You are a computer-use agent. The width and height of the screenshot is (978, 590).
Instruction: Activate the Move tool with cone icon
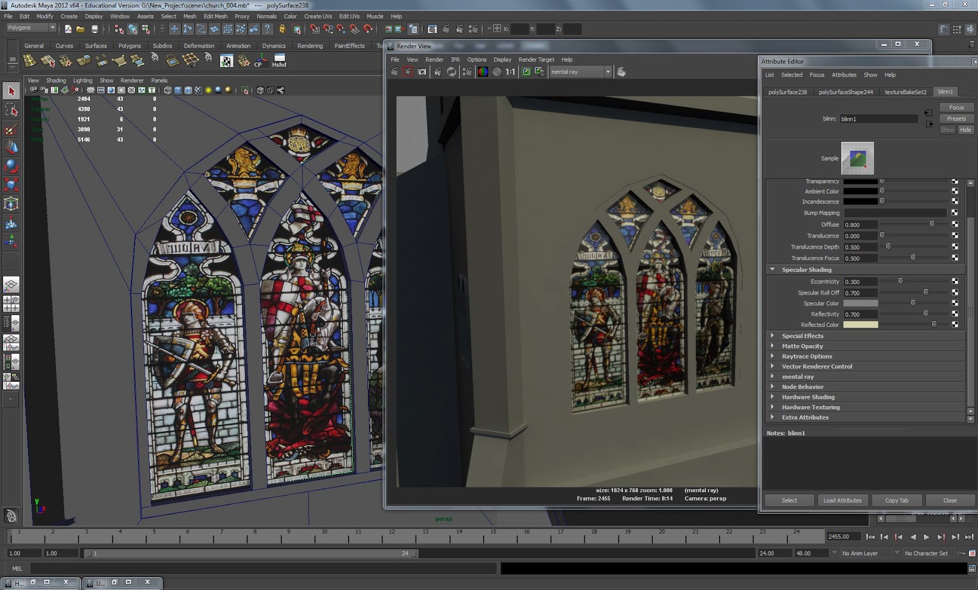point(11,147)
